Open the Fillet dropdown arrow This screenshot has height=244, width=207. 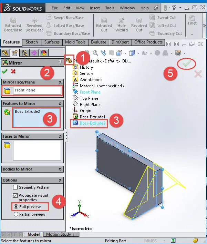(x=192, y=35)
